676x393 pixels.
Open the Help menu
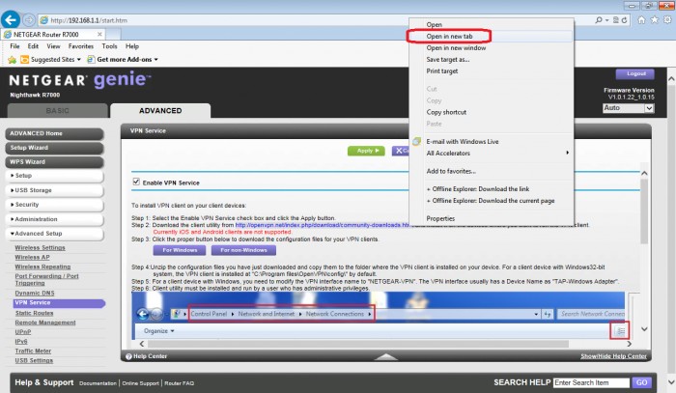tap(132, 46)
